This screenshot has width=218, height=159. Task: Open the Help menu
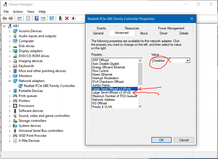(42, 12)
